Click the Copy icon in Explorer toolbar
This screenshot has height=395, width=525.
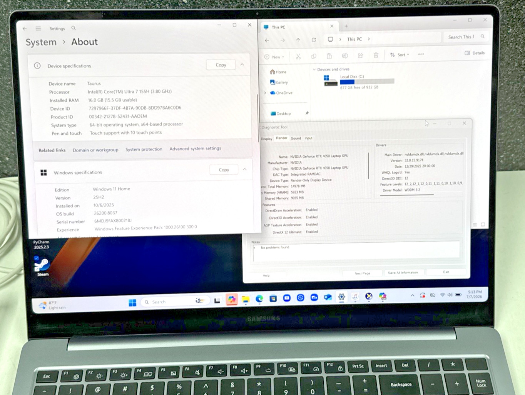coord(314,56)
